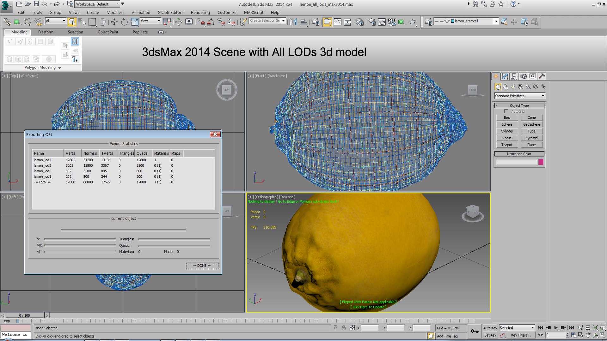Toggle the Selection Lock padlock
This screenshot has height=341, width=607.
[x=344, y=328]
